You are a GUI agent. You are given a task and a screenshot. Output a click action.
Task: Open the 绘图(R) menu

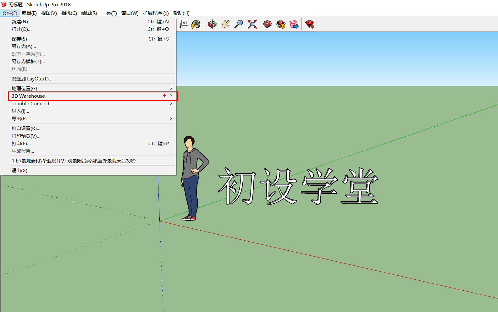pos(89,13)
